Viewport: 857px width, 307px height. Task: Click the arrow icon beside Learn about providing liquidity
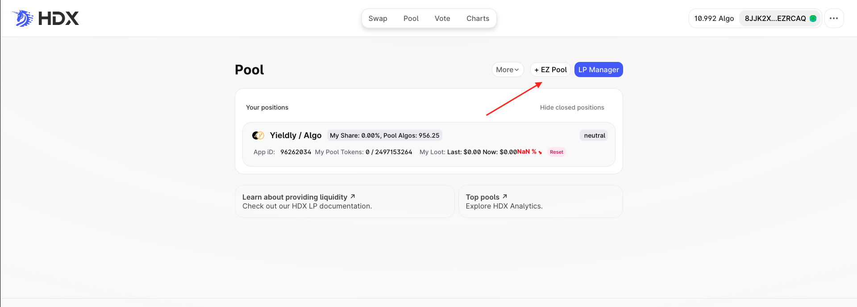click(x=353, y=196)
